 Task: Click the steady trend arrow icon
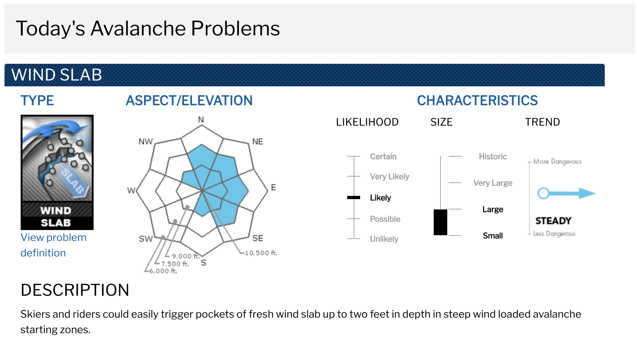tap(566, 193)
